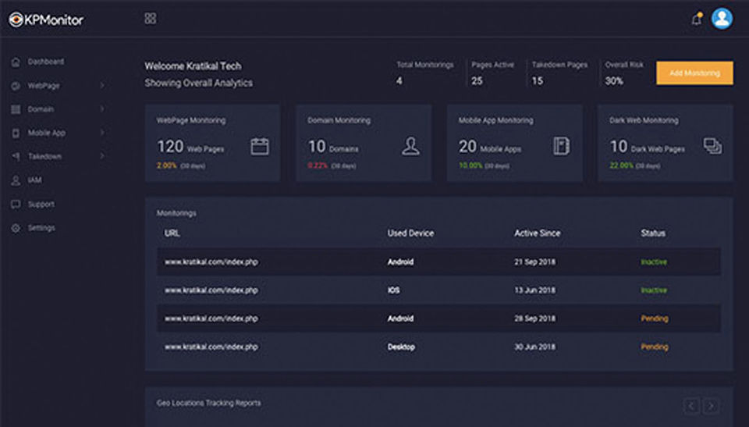
Task: Expand the Takedown menu chevron
Action: (x=102, y=156)
